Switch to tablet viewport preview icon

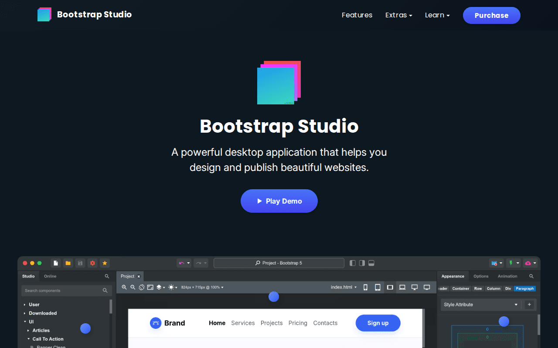(x=378, y=287)
